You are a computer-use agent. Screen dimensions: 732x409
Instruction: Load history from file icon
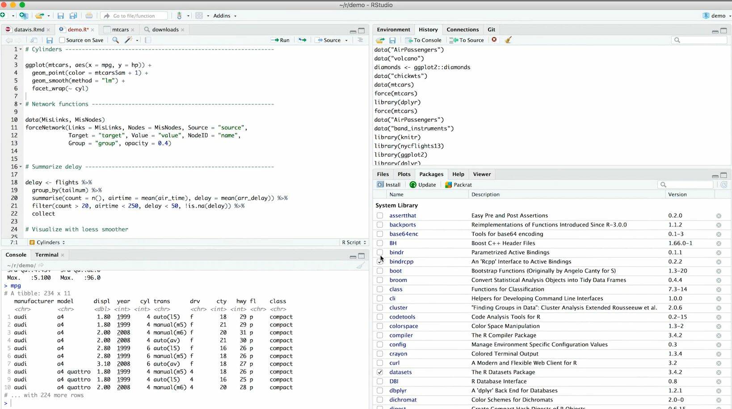[x=380, y=40]
